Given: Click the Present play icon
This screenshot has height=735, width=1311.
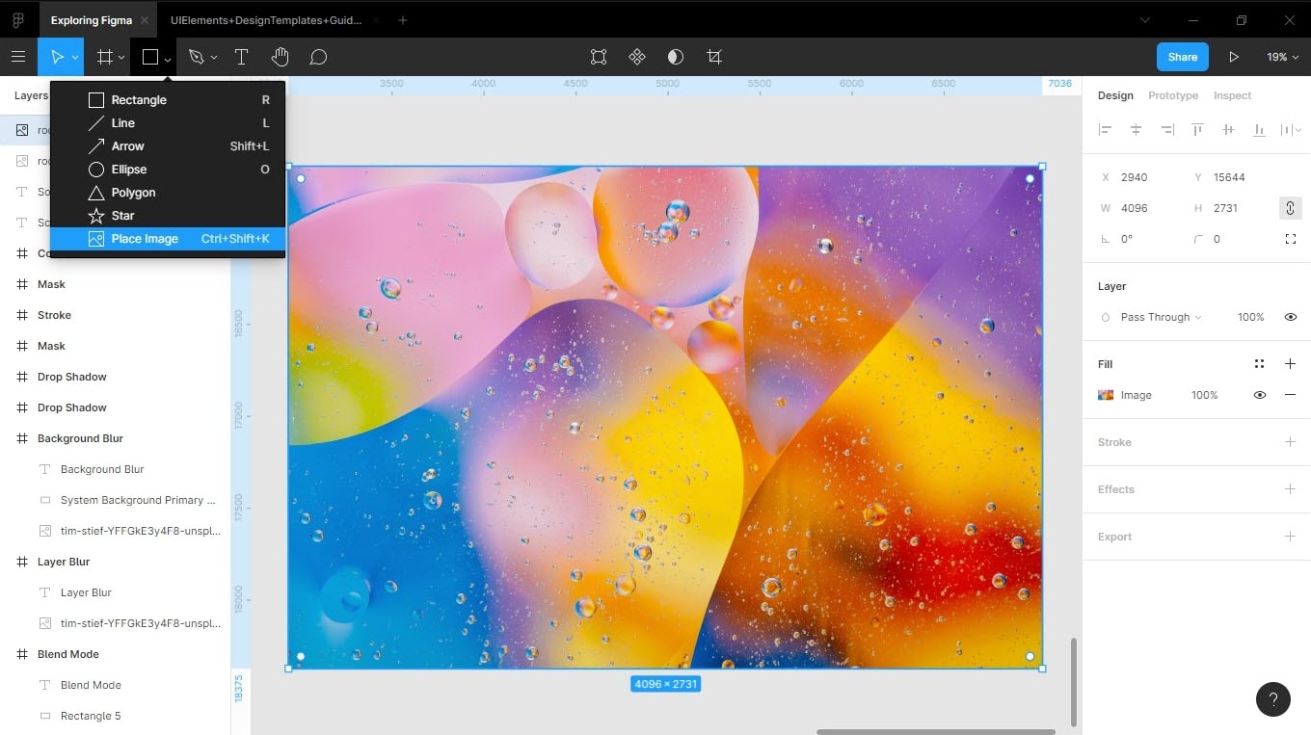Looking at the screenshot, I should point(1234,58).
